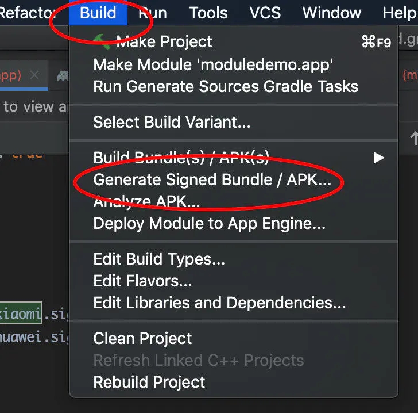This screenshot has height=413, width=418.
Task: Click the Gradle elephant icon on the editor tab
Action: 63,75
